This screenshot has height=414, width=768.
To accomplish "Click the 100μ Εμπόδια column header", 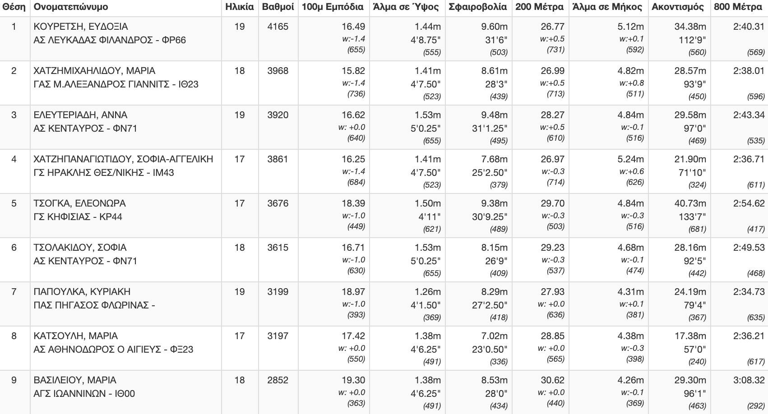I will click(x=333, y=7).
